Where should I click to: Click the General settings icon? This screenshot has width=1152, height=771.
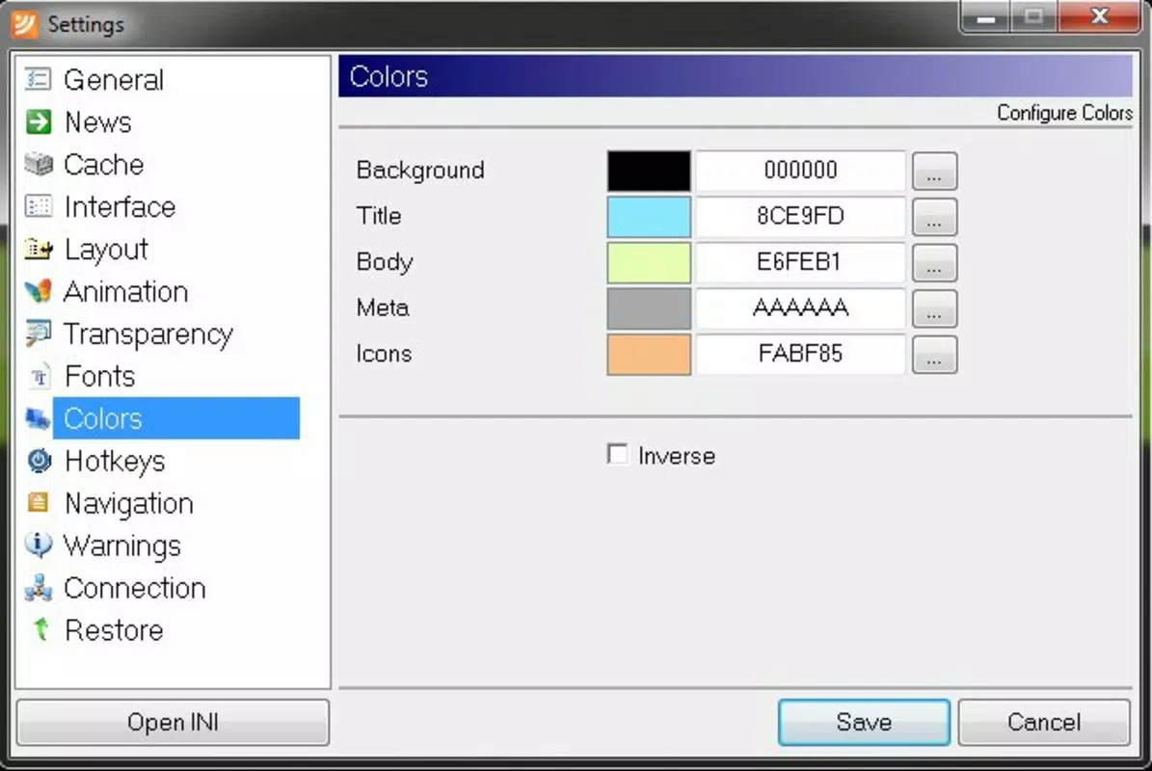(39, 79)
